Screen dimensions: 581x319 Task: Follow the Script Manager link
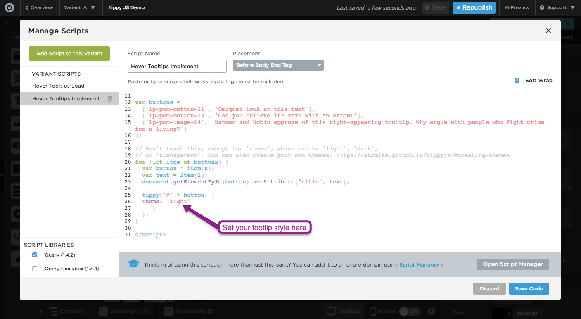click(x=421, y=264)
